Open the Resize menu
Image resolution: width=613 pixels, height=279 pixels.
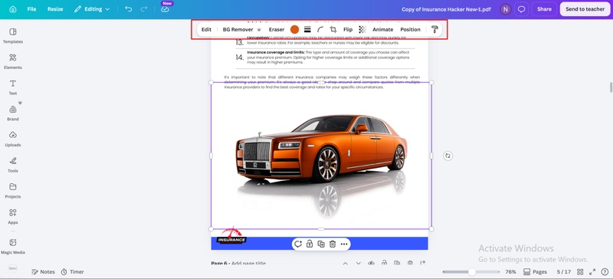point(55,9)
